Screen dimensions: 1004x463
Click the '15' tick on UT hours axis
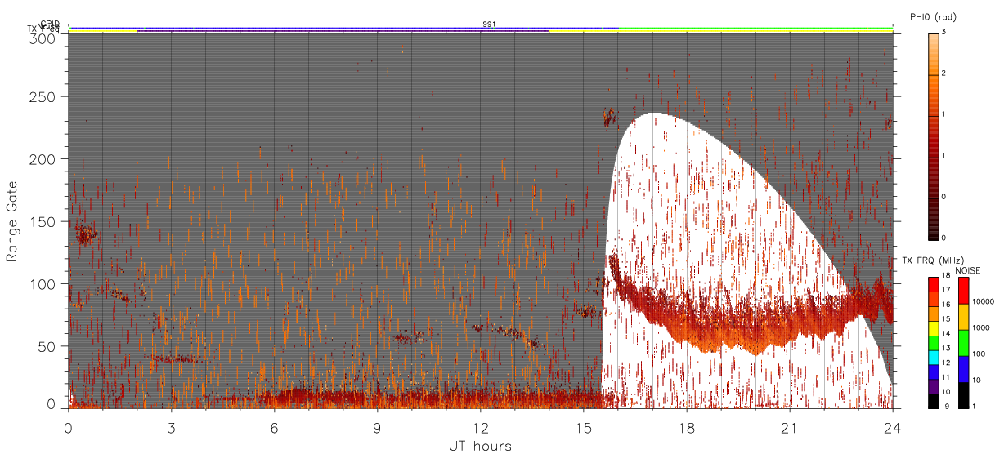[x=583, y=427]
